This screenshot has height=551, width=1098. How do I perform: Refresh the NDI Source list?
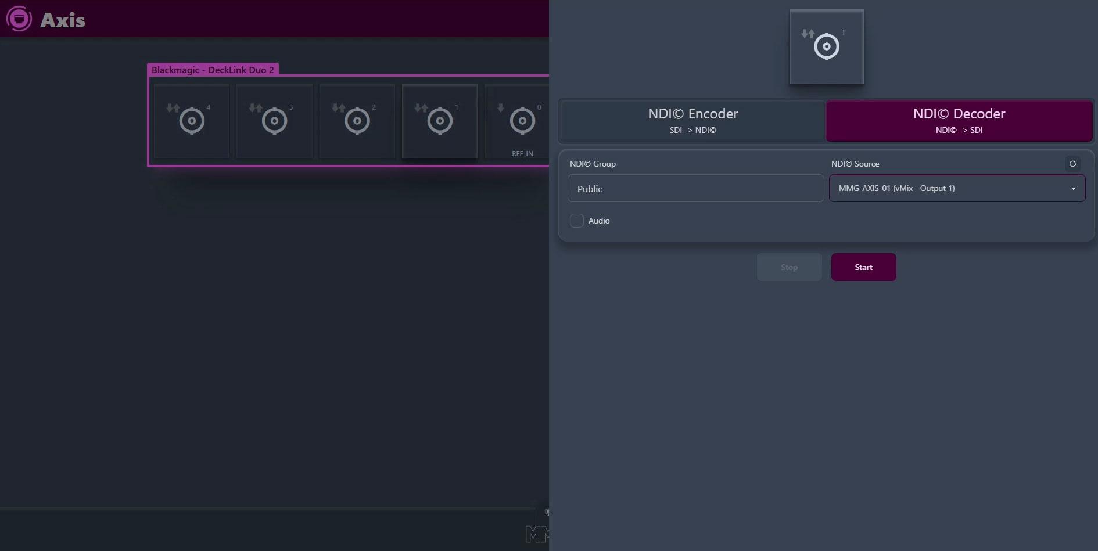pyautogui.click(x=1072, y=164)
